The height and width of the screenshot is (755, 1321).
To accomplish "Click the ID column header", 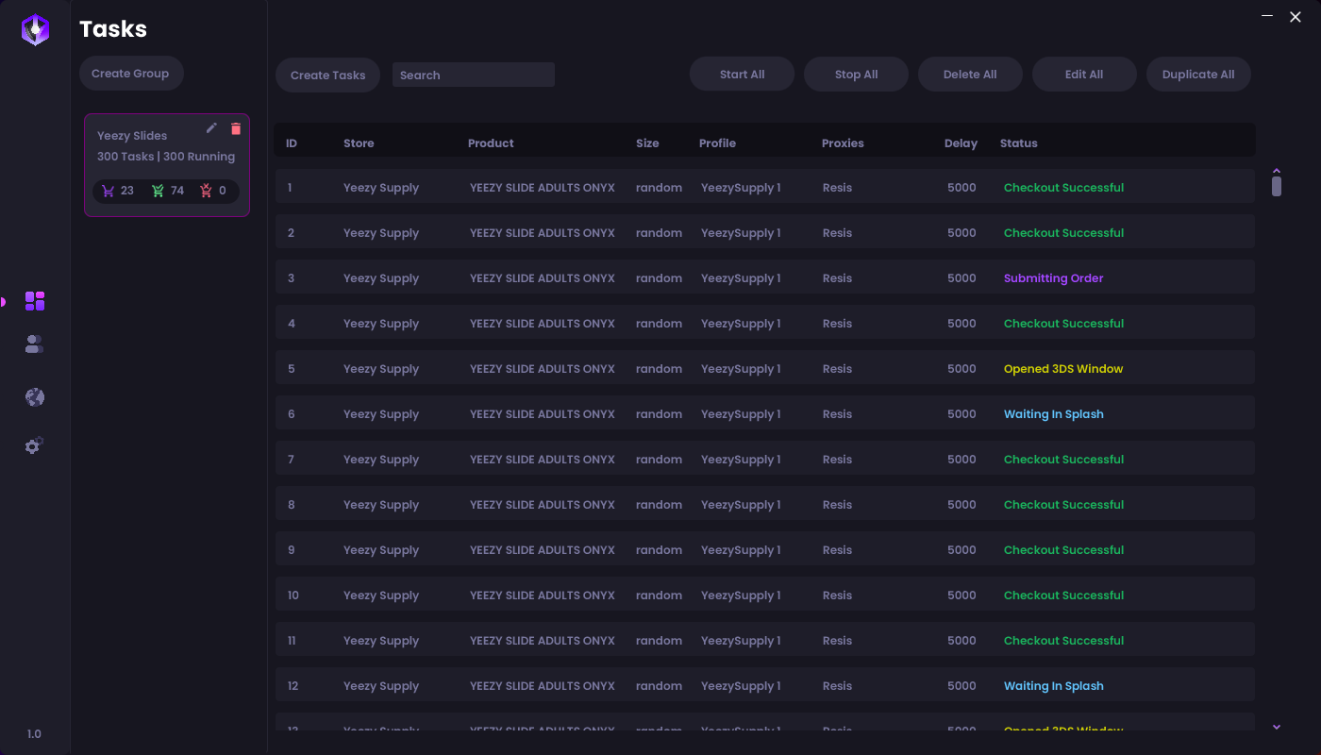I will 292,143.
